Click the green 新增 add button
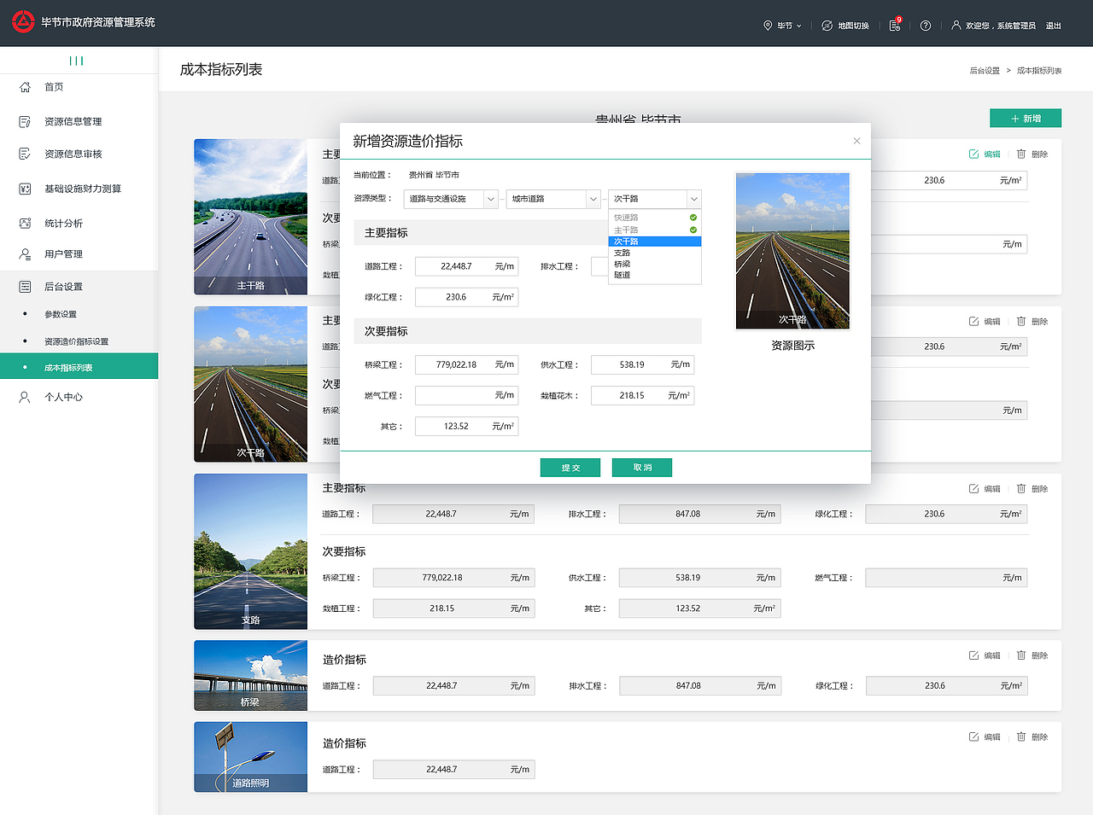Viewport: 1093px width, 815px height. click(1026, 119)
